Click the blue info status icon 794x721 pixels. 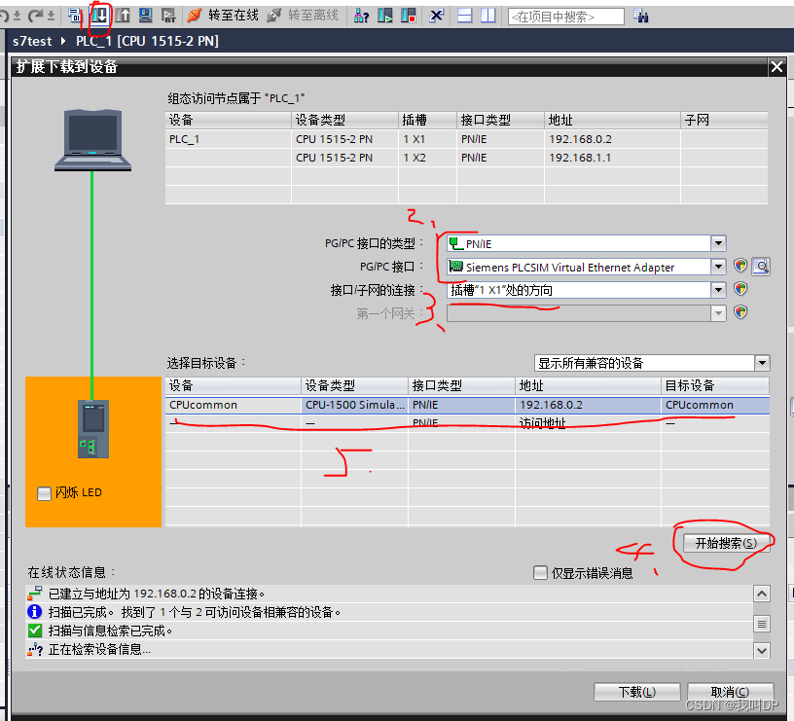[x=34, y=612]
